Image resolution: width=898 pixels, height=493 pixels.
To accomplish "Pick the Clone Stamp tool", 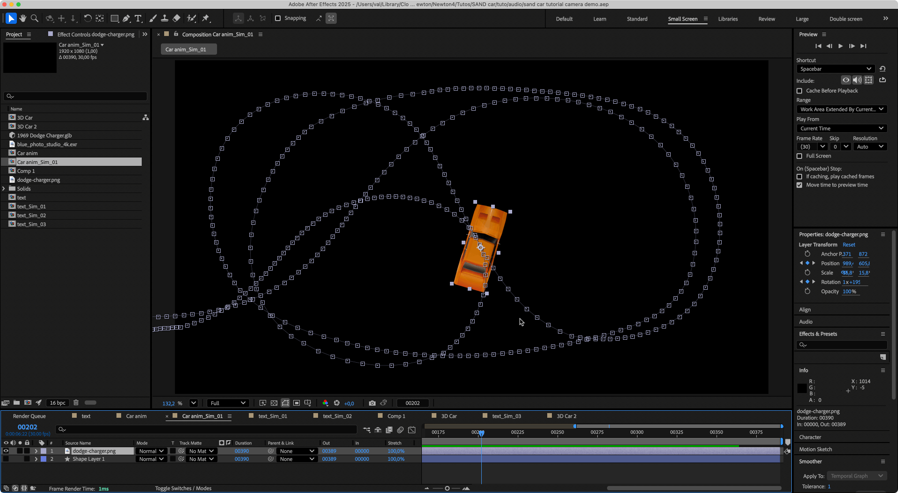I will pyautogui.click(x=165, y=18).
